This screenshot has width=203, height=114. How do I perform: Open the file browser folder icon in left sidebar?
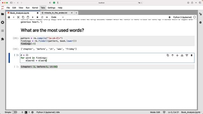[x=3, y=14]
